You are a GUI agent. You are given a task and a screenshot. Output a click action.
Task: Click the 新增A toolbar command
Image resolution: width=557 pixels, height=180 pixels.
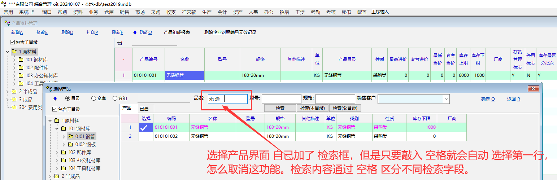(17, 32)
